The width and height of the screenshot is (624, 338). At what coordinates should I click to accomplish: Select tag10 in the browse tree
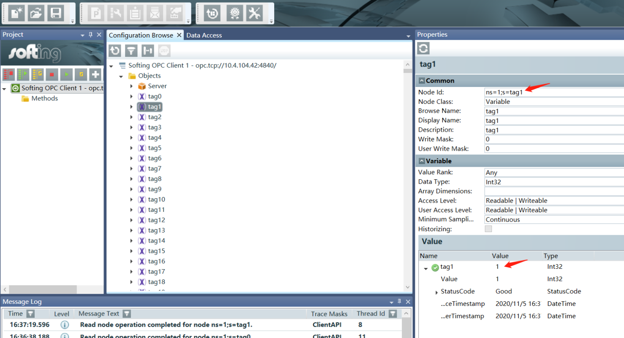(157, 200)
